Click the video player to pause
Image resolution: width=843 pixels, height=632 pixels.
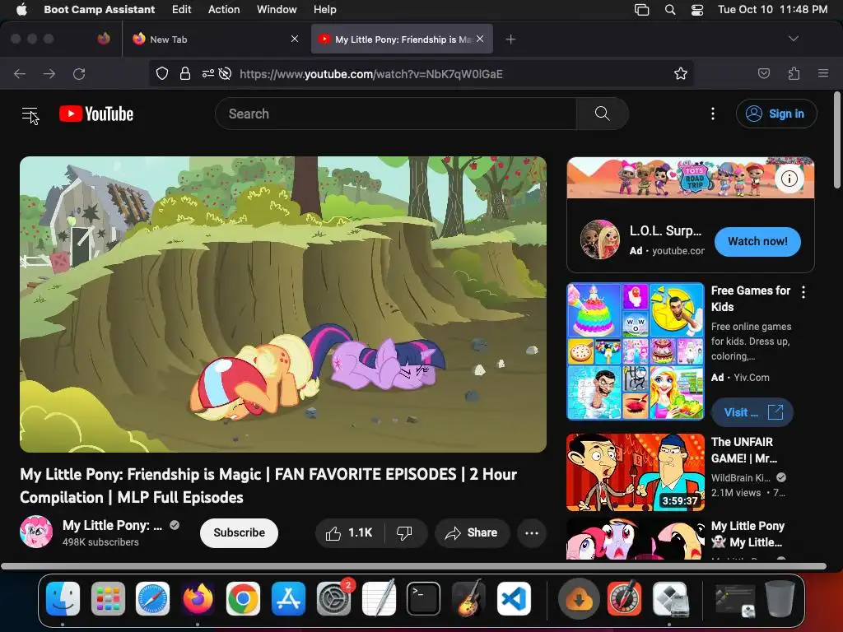pos(283,304)
